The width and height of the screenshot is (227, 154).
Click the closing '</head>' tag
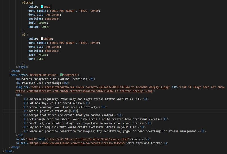point(15,71)
